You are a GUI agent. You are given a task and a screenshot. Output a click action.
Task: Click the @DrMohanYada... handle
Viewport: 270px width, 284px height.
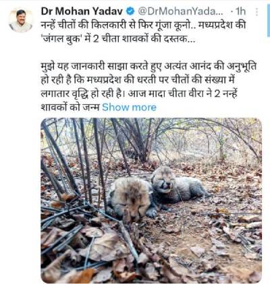180,11
